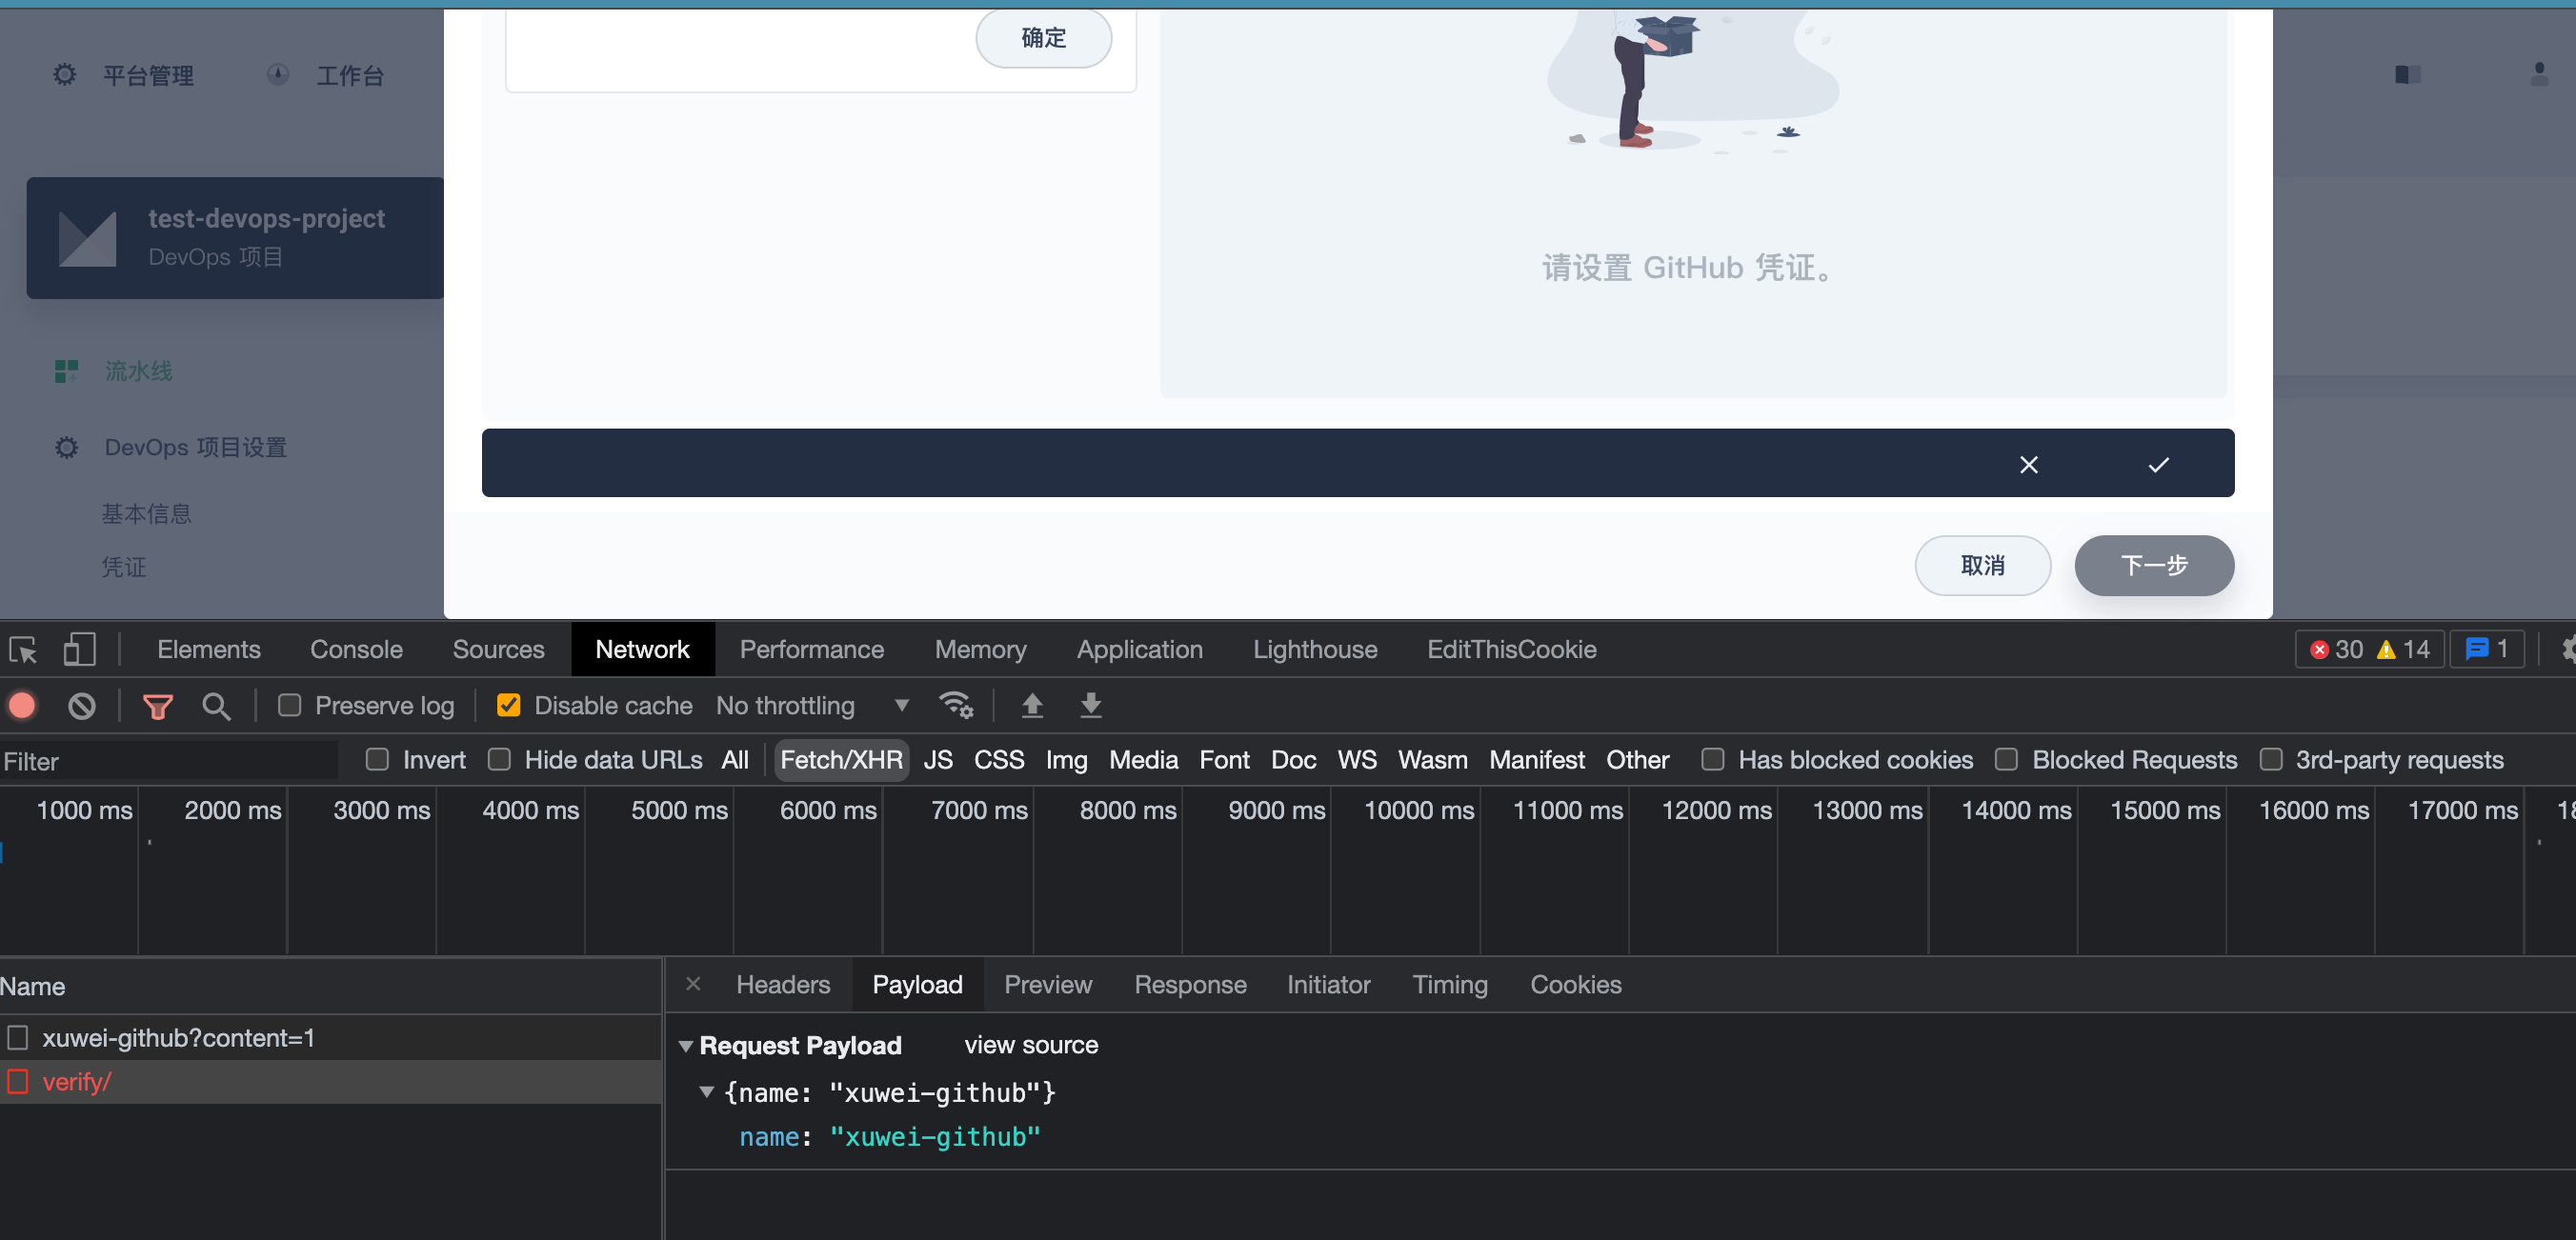
Task: Collapse the Request Payload section
Action: 686,1046
